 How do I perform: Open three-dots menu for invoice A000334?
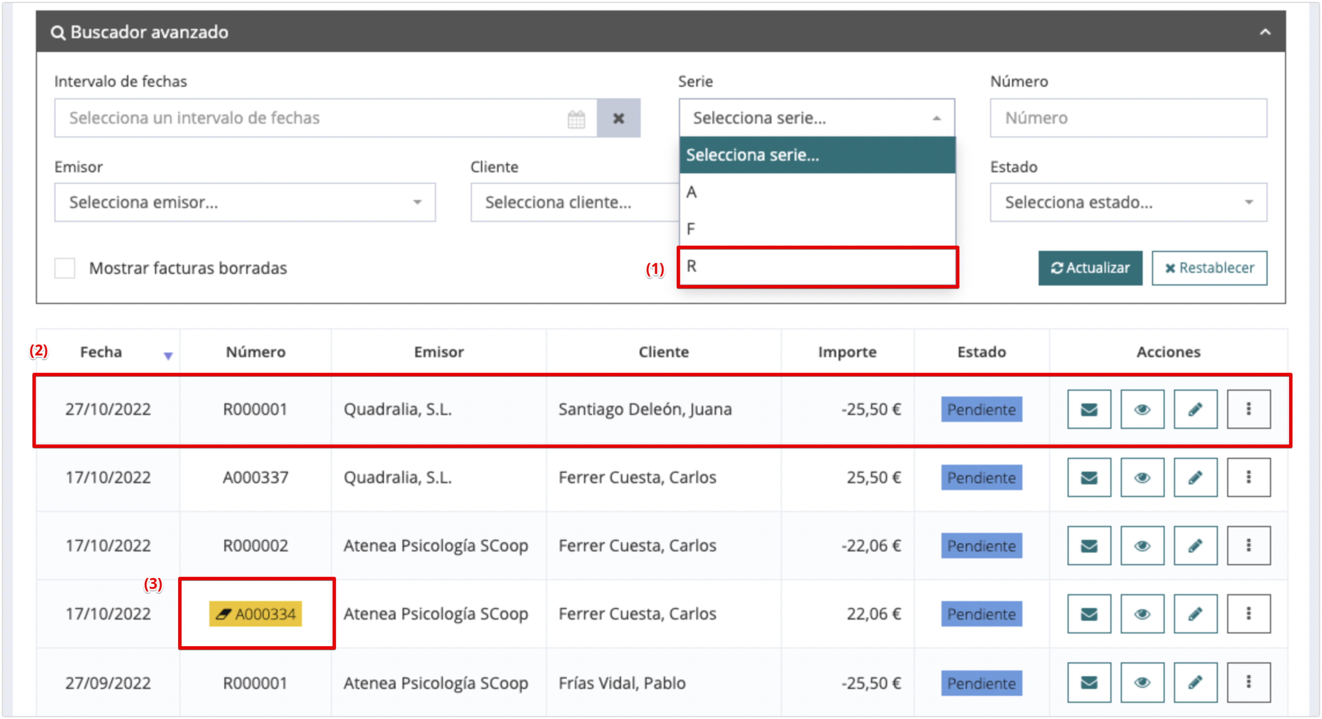pos(1248,614)
